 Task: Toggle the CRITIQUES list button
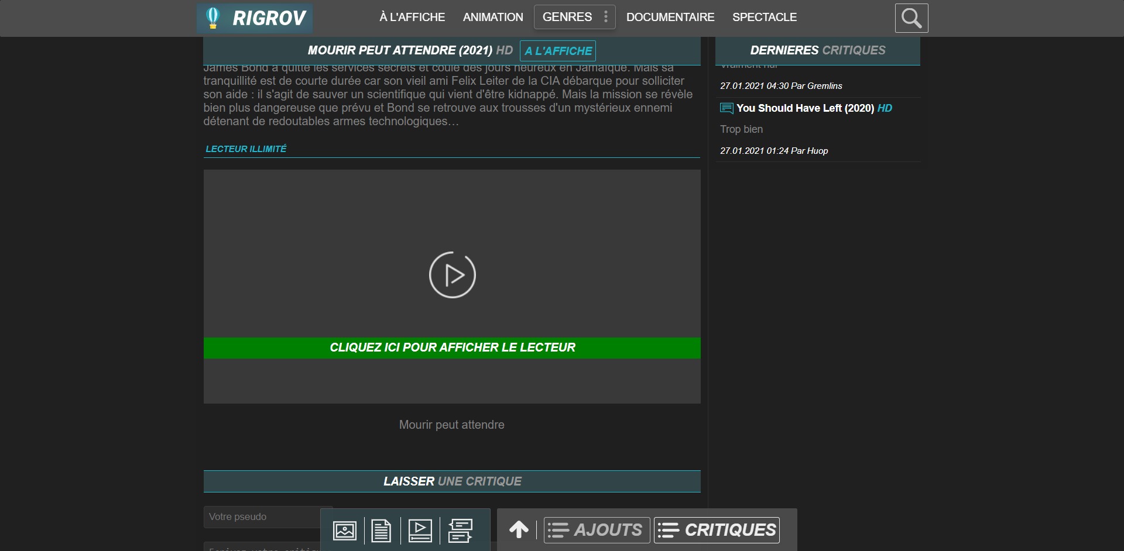[717, 530]
